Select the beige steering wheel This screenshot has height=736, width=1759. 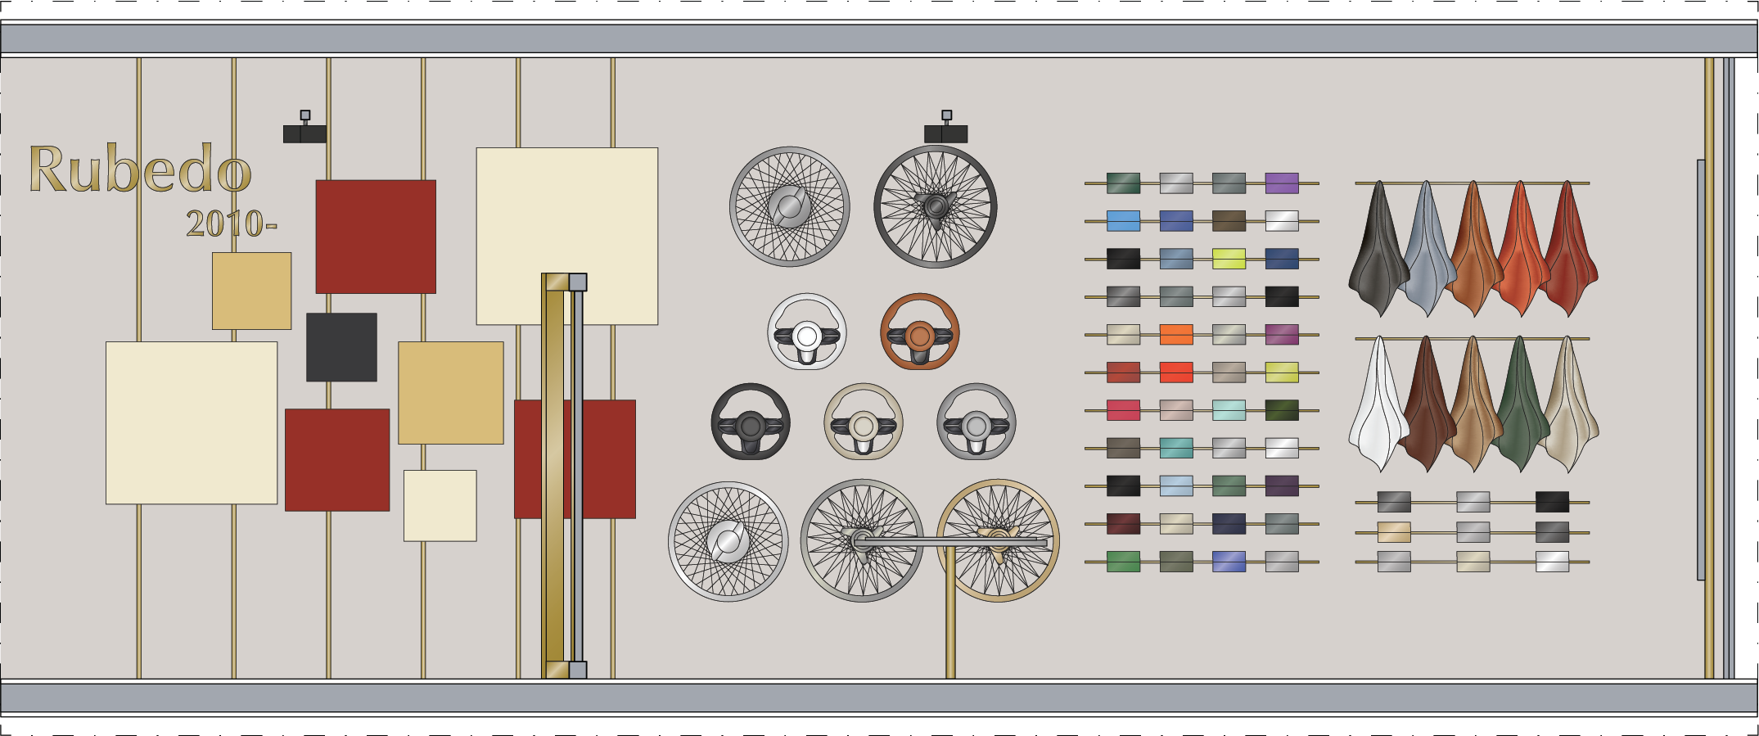tap(864, 422)
